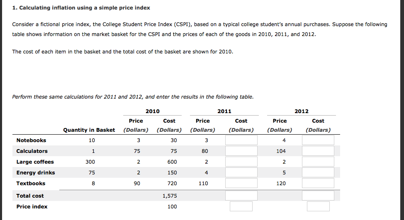Viewport: 404px width, 220px height.
Task: Click the question title about calculating inflation
Action: click(81, 8)
